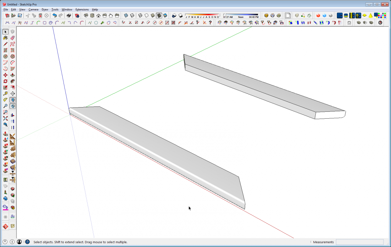
Task: Select the Rectangle tool
Action: click(6, 50)
